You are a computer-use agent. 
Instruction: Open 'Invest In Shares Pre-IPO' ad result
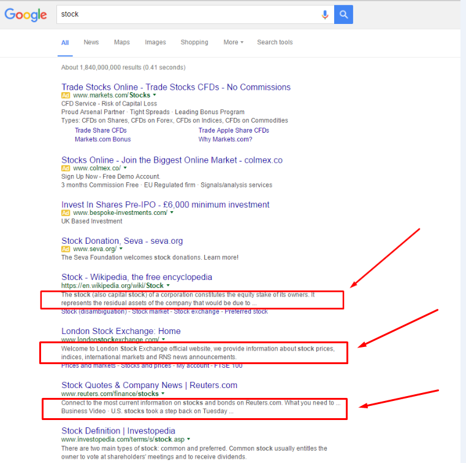[165, 204]
